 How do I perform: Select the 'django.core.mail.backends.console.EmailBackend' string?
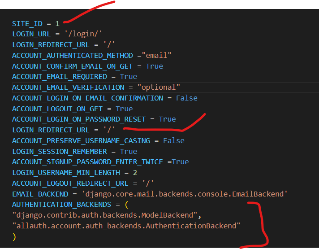185,194
